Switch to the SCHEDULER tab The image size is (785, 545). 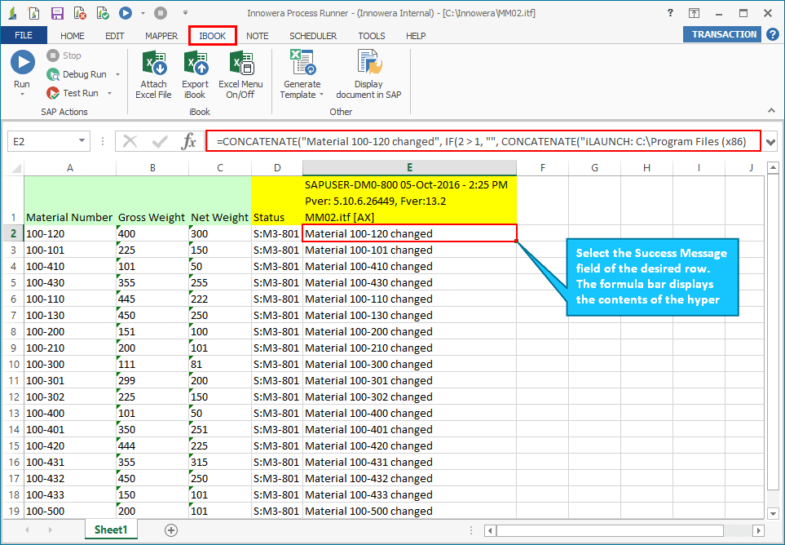coord(313,35)
